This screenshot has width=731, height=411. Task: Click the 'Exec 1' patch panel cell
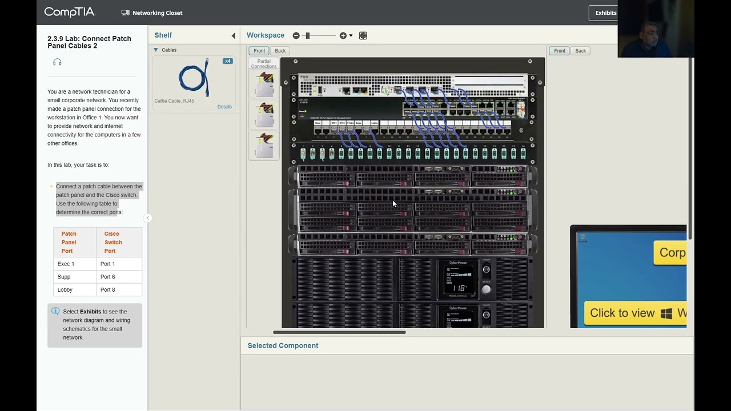click(75, 264)
